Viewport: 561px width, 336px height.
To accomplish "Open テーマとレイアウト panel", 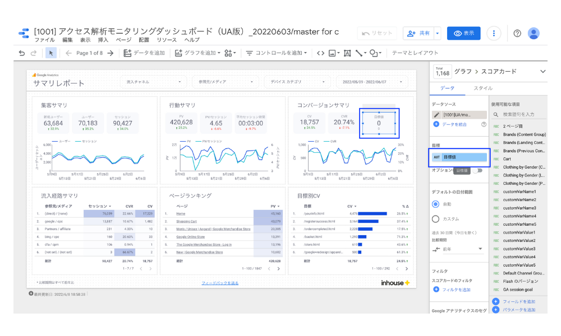I will tap(415, 53).
